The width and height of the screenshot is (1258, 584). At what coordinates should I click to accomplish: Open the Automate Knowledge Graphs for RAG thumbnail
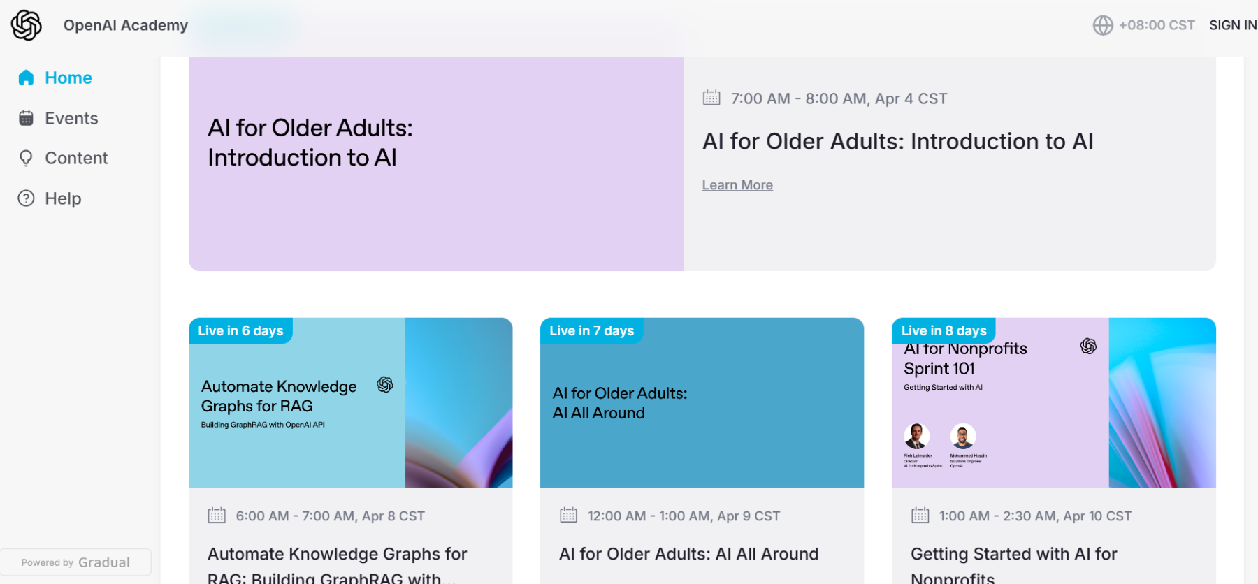[351, 402]
